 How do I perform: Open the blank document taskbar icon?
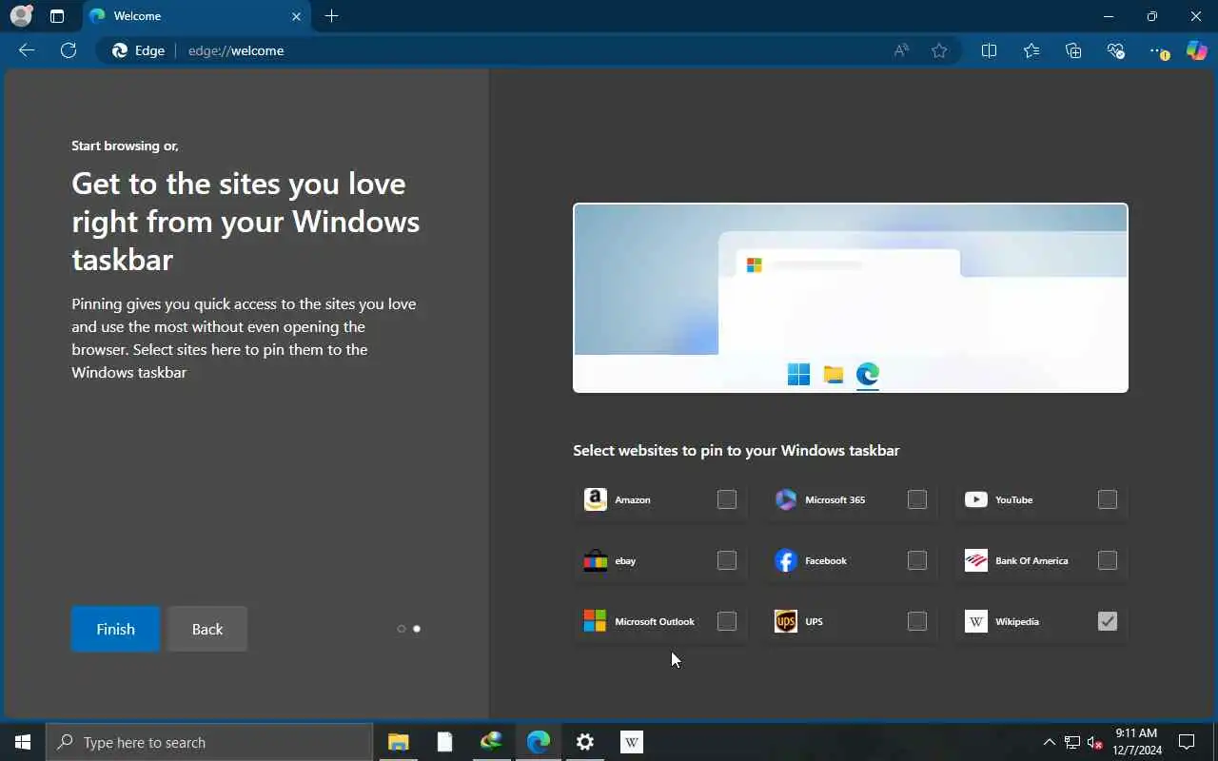click(444, 742)
